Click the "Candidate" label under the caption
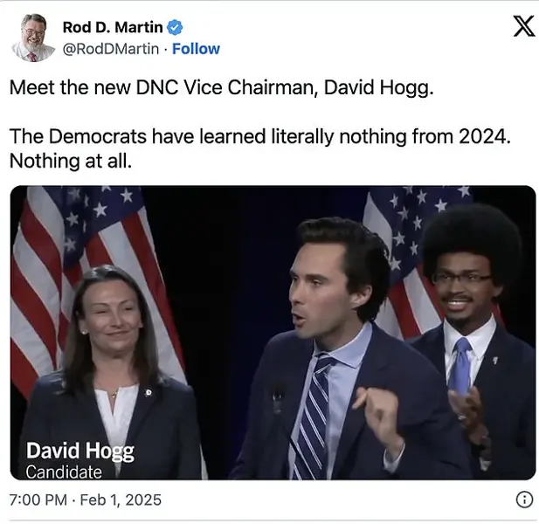The width and height of the screenshot is (539, 524). pos(64,472)
